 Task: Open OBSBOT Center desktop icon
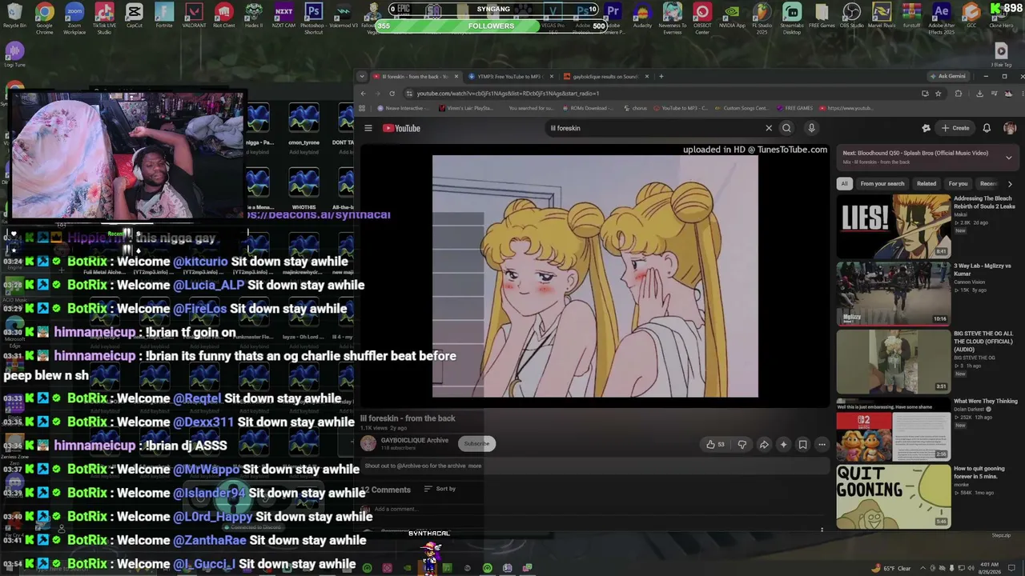702,18
